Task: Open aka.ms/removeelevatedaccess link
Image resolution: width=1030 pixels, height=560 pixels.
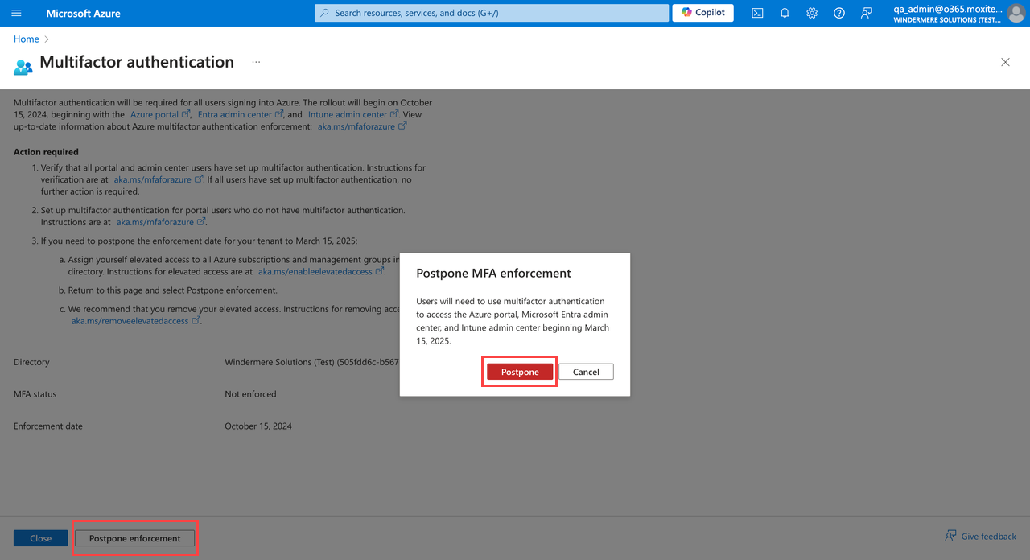Action: coord(136,320)
